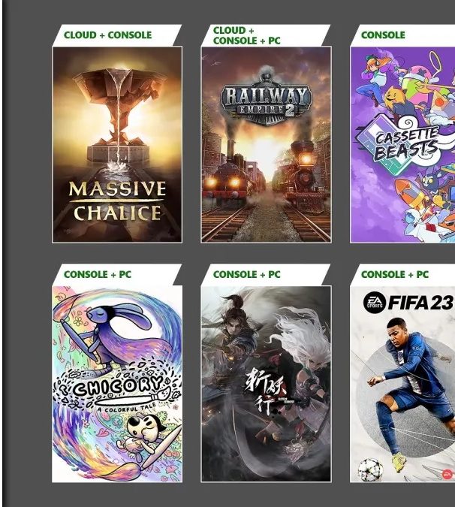The width and height of the screenshot is (455, 507).
Task: Click the soccer ball on the FIFA 23 cover
Action: click(371, 469)
